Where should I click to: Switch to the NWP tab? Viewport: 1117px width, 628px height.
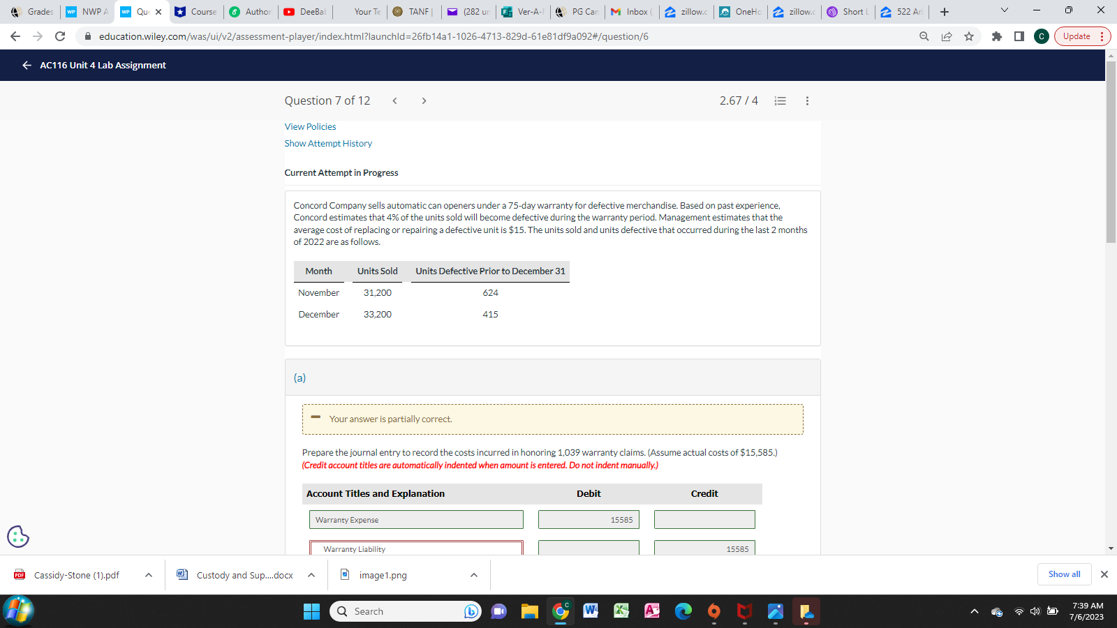(88, 12)
